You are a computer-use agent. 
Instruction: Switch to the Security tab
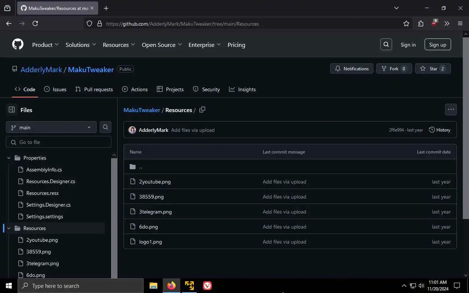[x=206, y=89]
